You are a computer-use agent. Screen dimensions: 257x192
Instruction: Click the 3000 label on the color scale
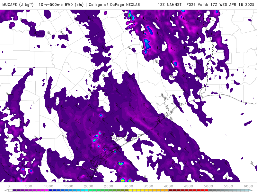(x=128, y=186)
